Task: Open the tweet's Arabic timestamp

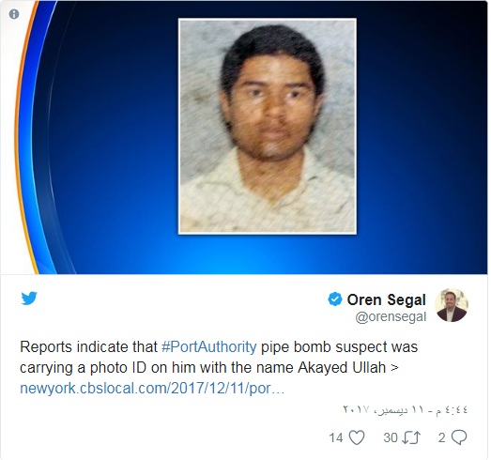Action: point(406,409)
